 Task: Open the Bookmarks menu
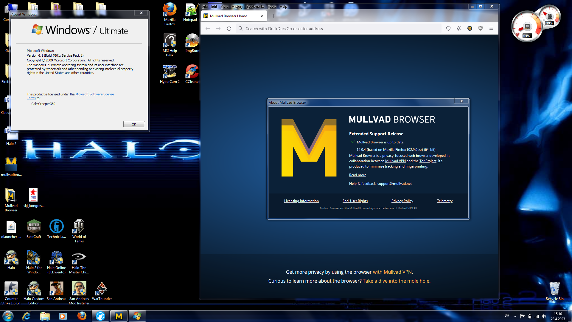click(255, 7)
